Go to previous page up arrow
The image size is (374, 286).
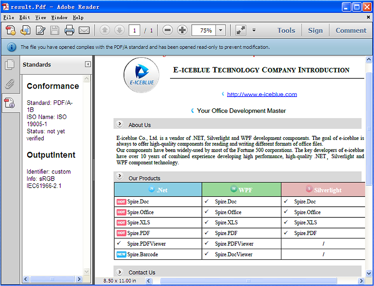click(105, 30)
